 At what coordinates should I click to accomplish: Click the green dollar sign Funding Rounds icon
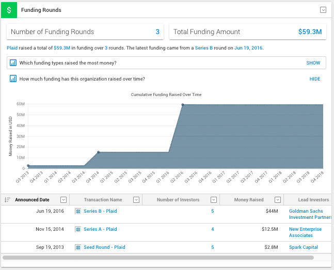click(9, 10)
